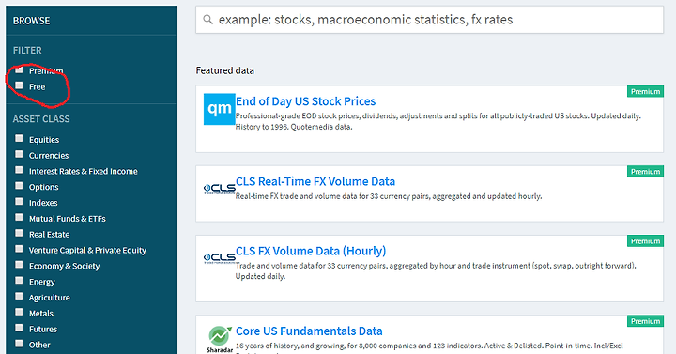Click the CLS logo beside FX Volume Hourly
676x354 pixels.
point(220,258)
